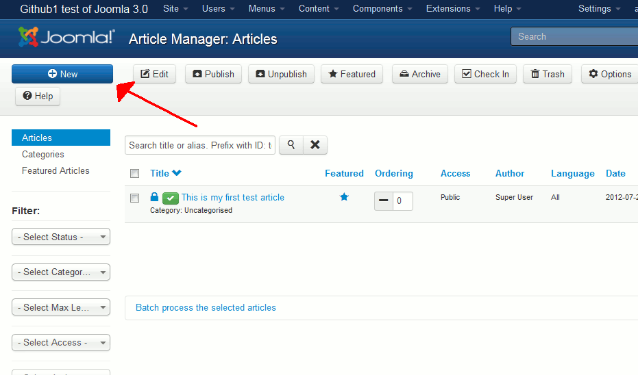Open the Select Max Levels filter dropdown
Image resolution: width=638 pixels, height=375 pixels.
[x=61, y=307]
